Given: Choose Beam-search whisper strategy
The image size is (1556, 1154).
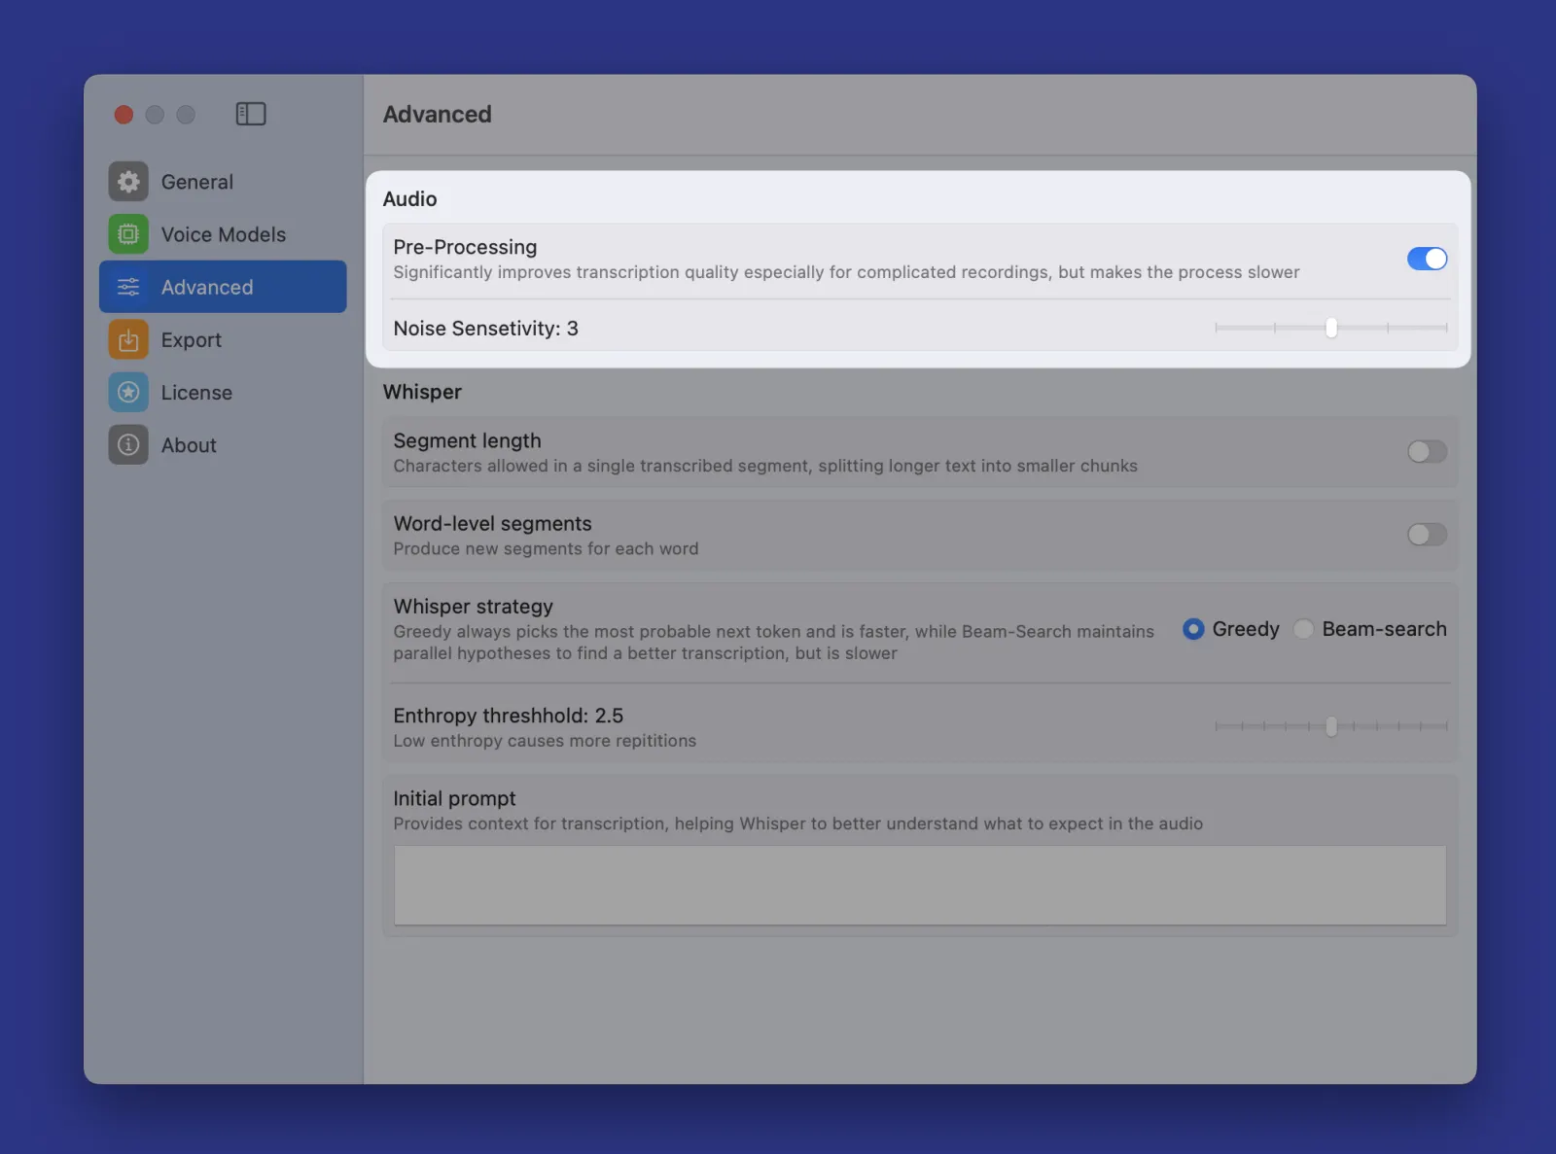Looking at the screenshot, I should (1304, 629).
